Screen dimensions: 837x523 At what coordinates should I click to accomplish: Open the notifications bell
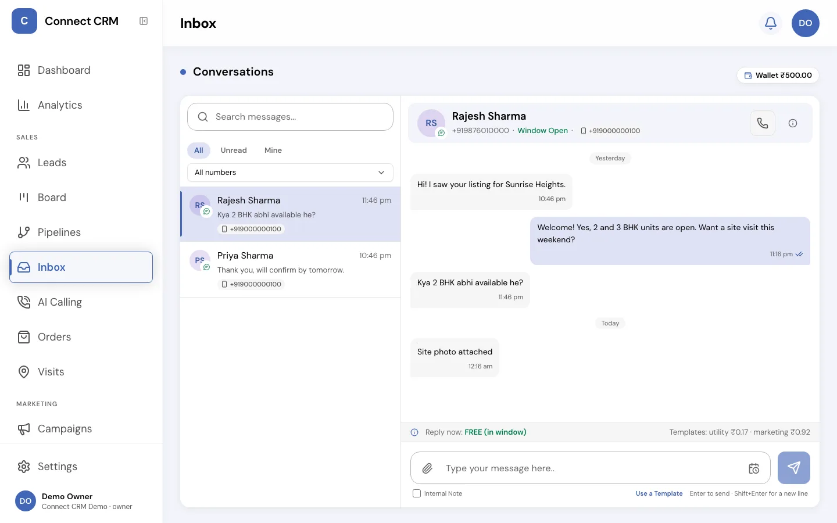[771, 23]
